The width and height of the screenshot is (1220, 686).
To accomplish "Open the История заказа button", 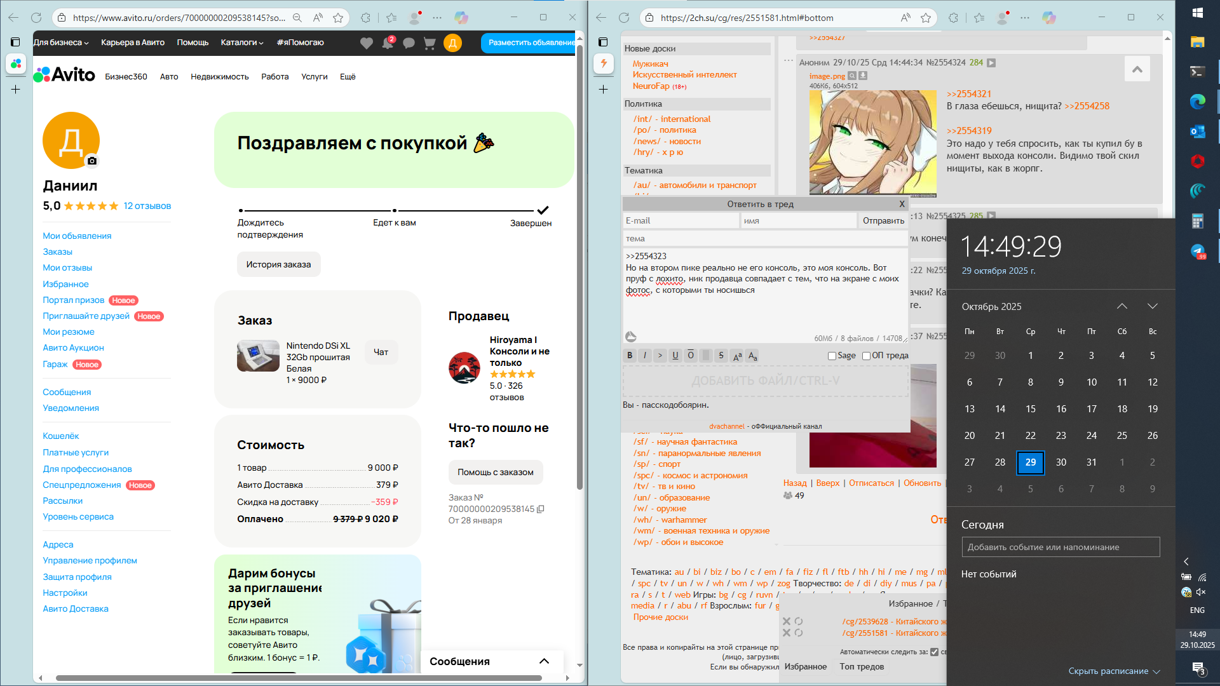I will pos(278,264).
